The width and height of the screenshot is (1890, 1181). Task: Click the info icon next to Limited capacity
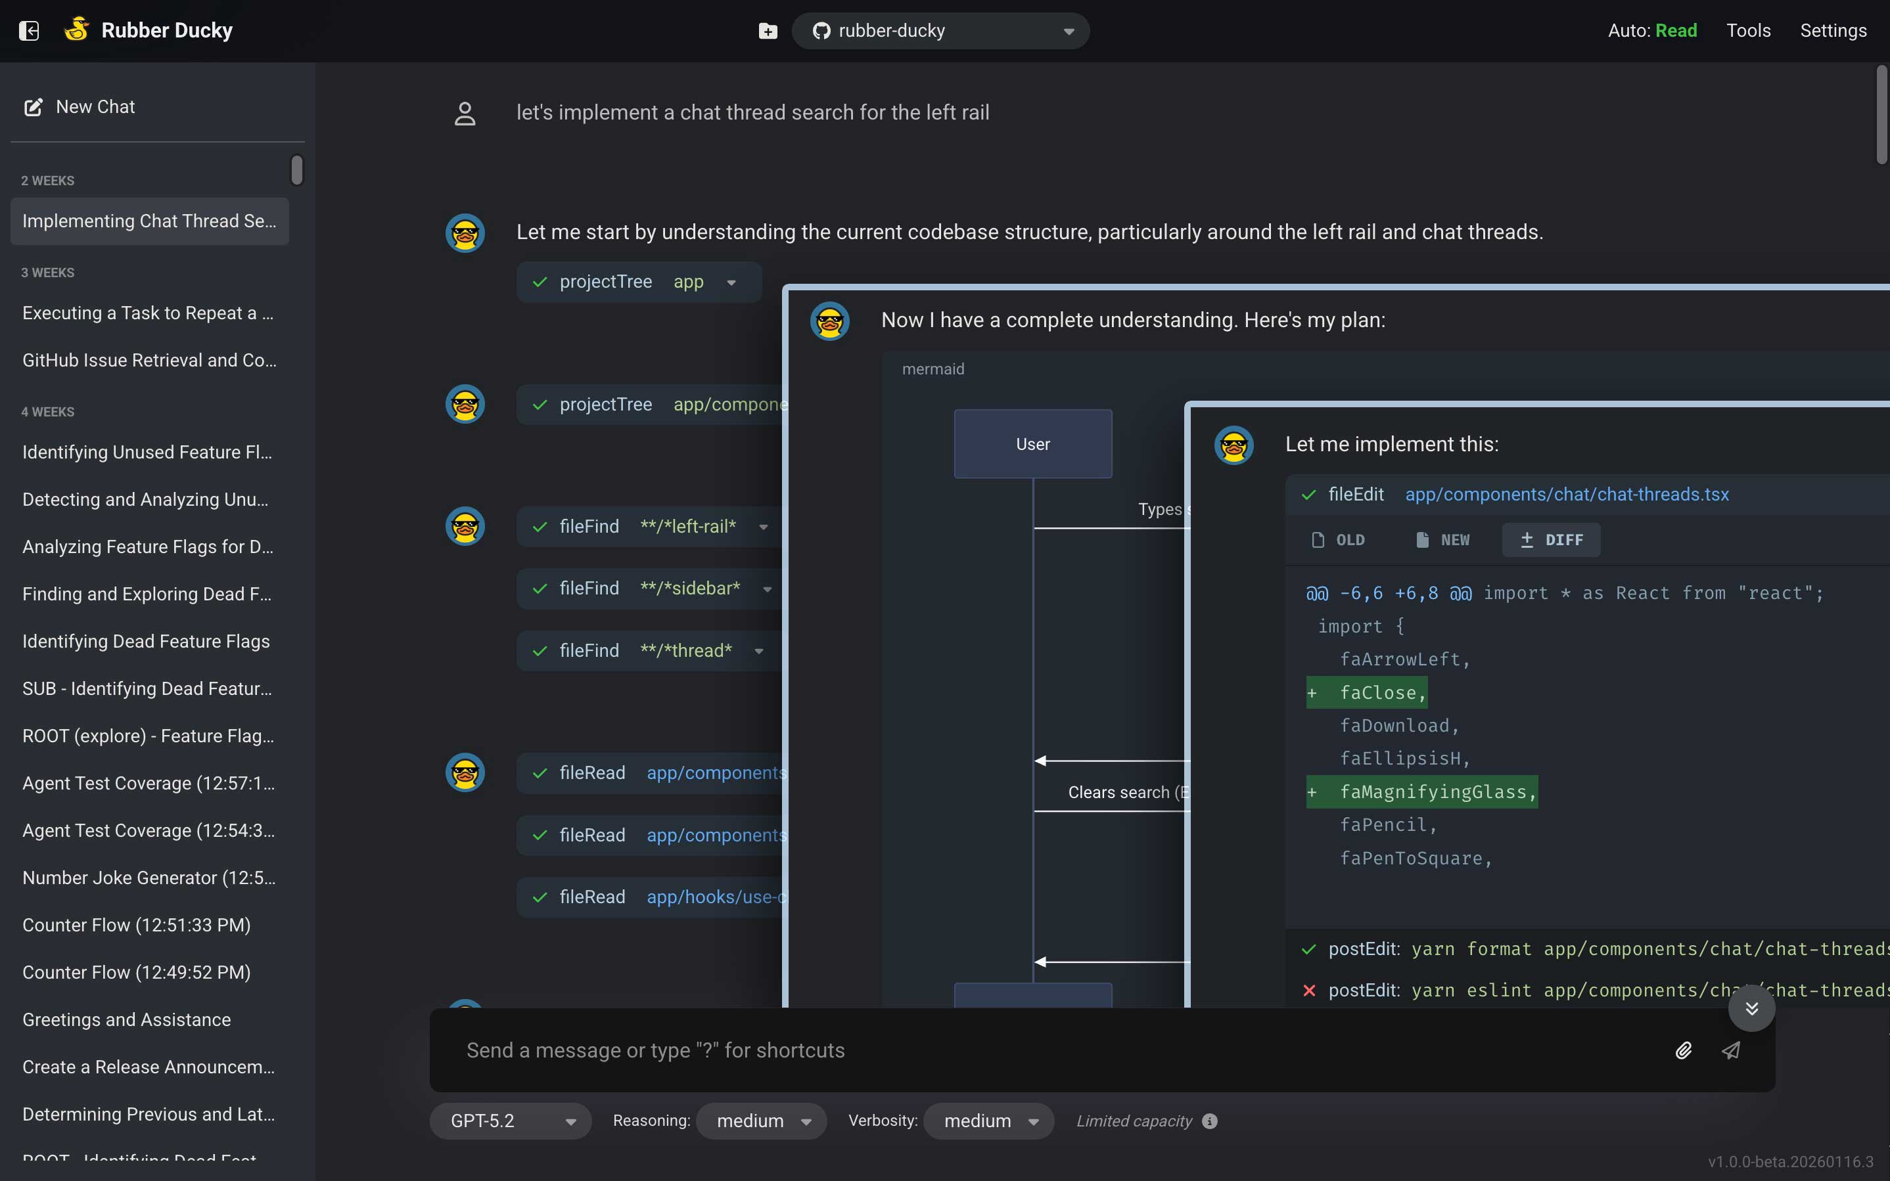(1209, 1121)
